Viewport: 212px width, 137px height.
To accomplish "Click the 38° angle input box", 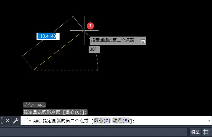I will (94, 49).
